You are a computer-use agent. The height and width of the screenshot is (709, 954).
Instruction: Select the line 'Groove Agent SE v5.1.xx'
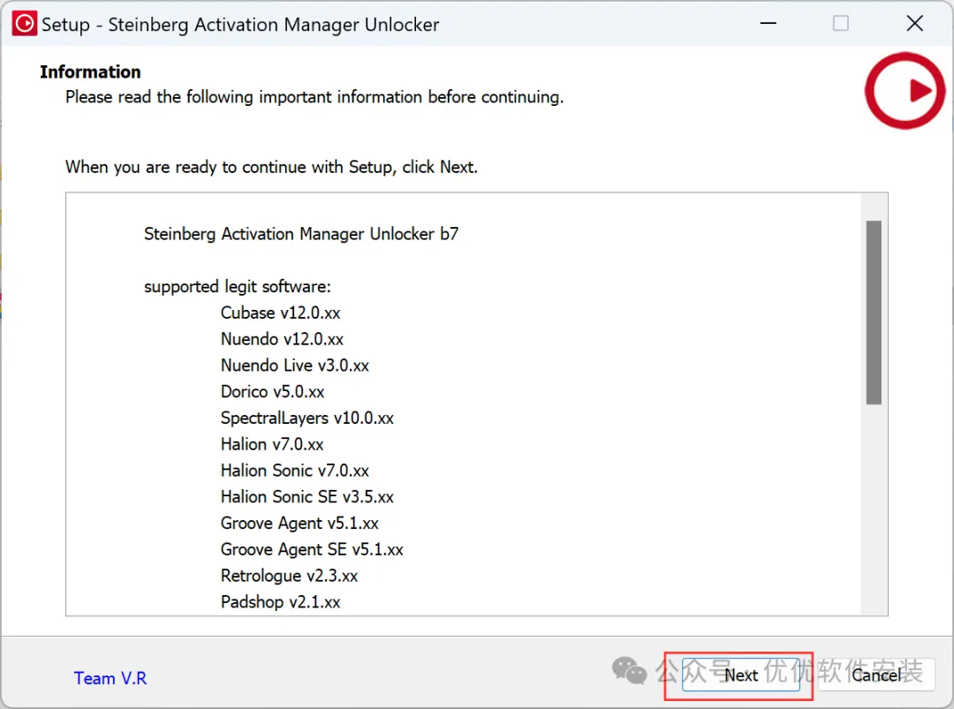(x=312, y=549)
